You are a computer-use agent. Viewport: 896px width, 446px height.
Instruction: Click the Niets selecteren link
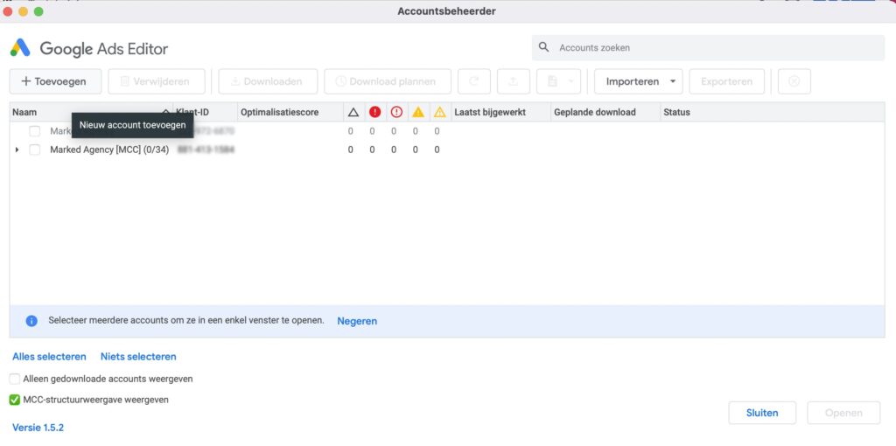[x=138, y=356]
